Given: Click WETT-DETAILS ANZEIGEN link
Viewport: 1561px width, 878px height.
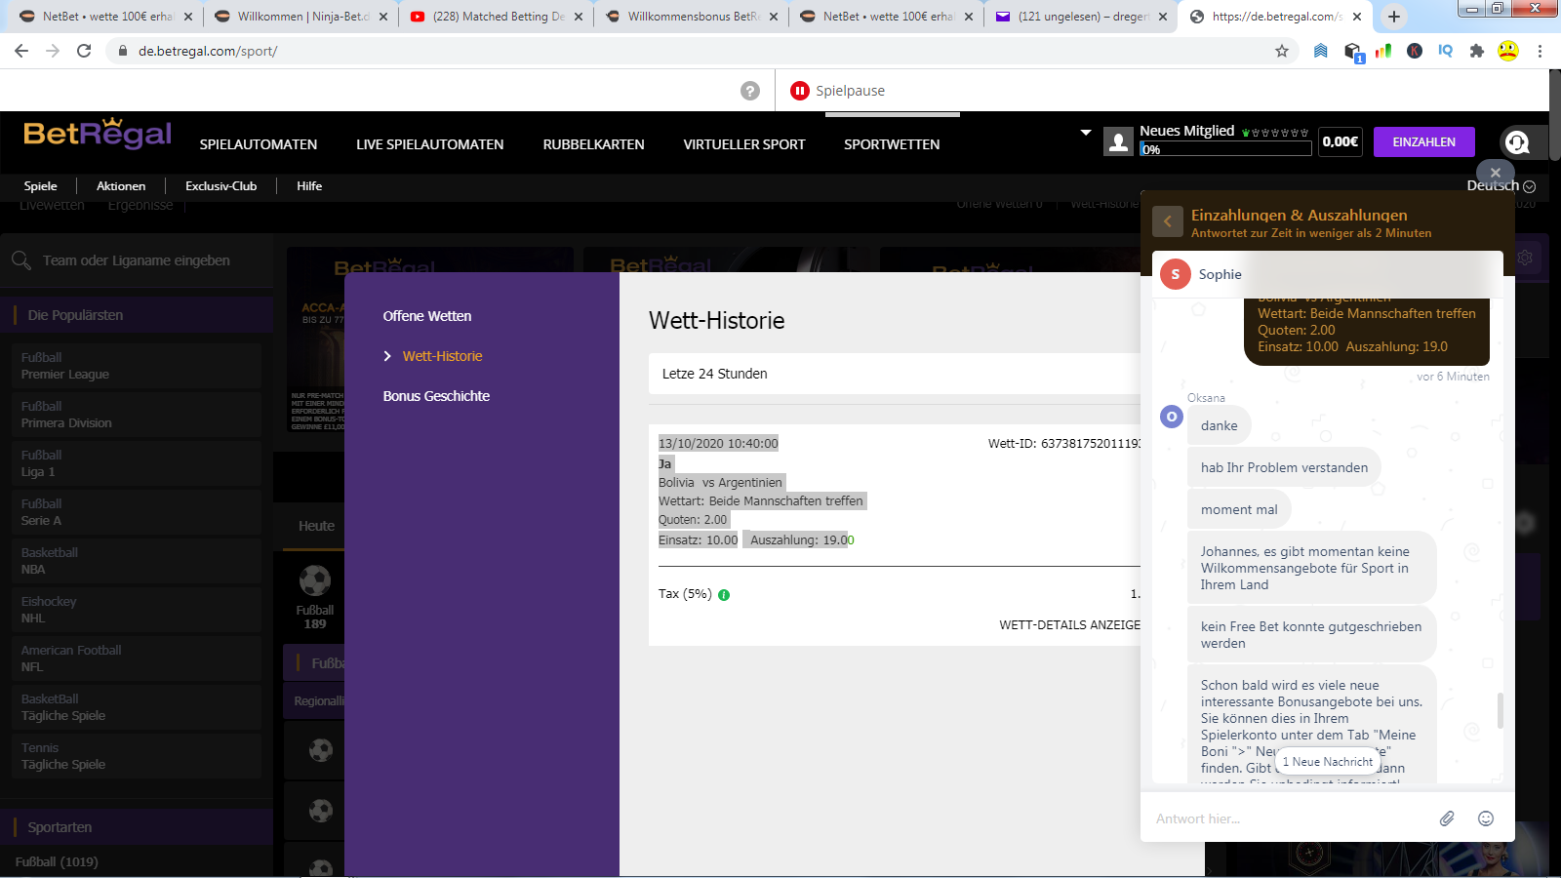Looking at the screenshot, I should point(1070,624).
